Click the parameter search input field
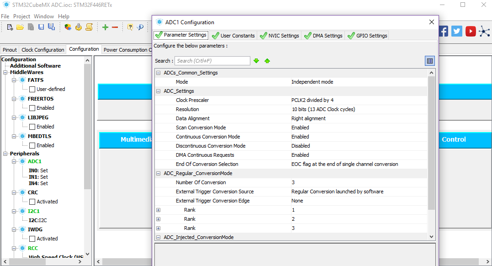Viewport: 492px width, 266px height. [212, 61]
